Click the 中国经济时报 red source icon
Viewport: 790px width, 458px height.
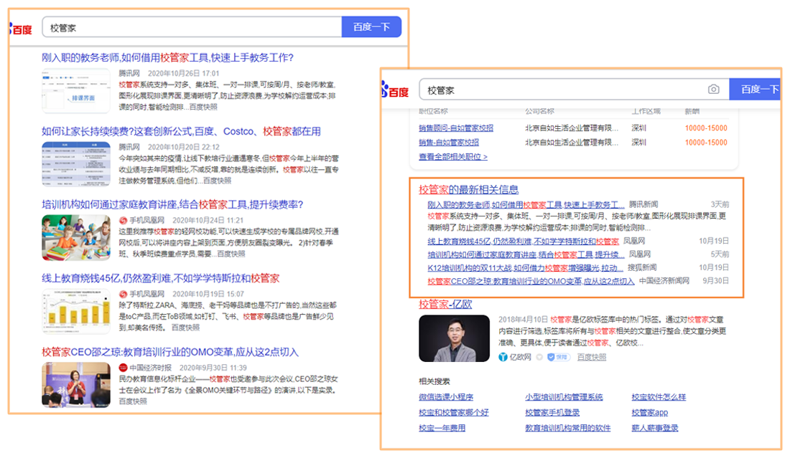[x=123, y=368]
